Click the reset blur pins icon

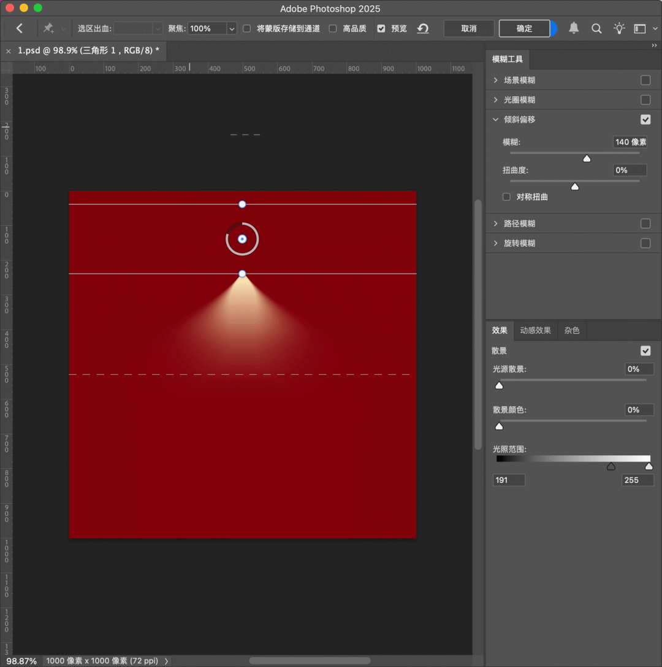[423, 28]
